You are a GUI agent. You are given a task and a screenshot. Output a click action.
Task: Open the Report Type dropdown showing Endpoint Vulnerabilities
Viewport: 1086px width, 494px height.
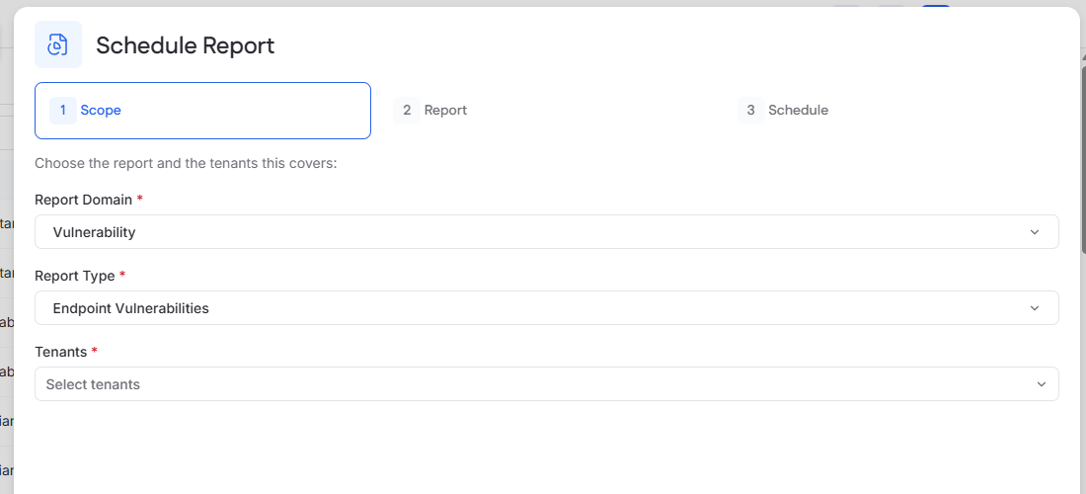pos(547,307)
